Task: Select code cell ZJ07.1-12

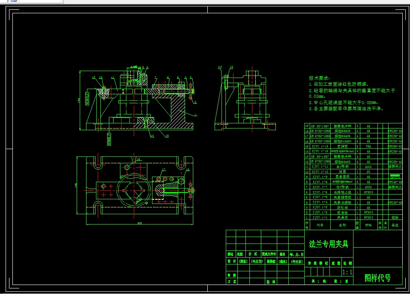Action: 320,151
